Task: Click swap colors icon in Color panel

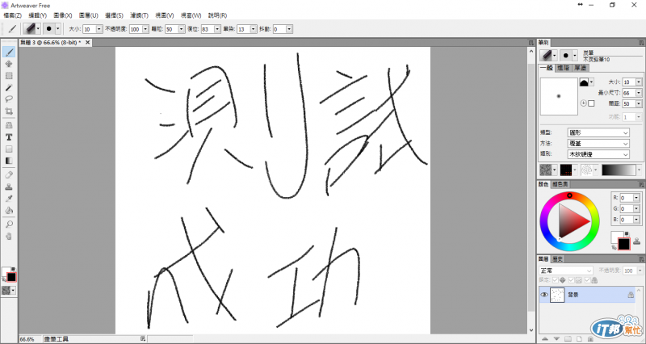Action: coord(614,247)
